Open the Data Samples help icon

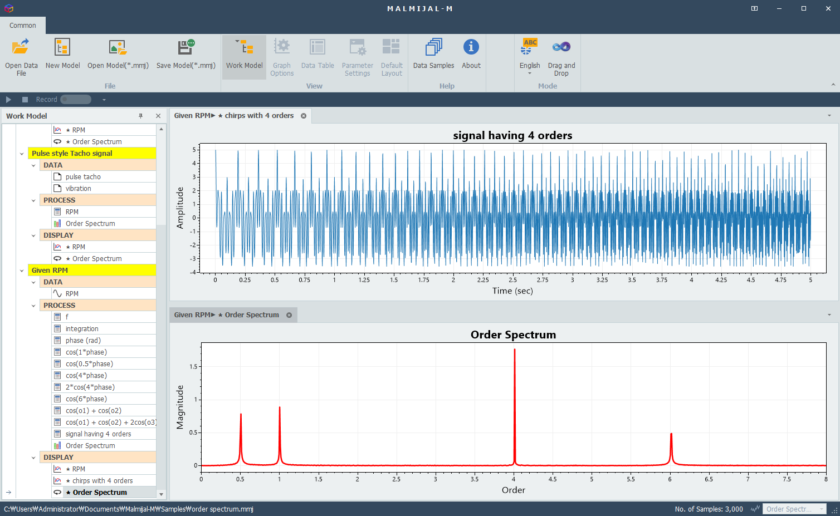pyautogui.click(x=433, y=47)
